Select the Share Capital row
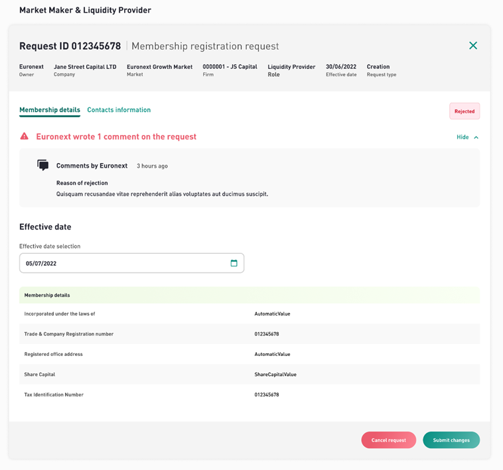 pyautogui.click(x=249, y=375)
